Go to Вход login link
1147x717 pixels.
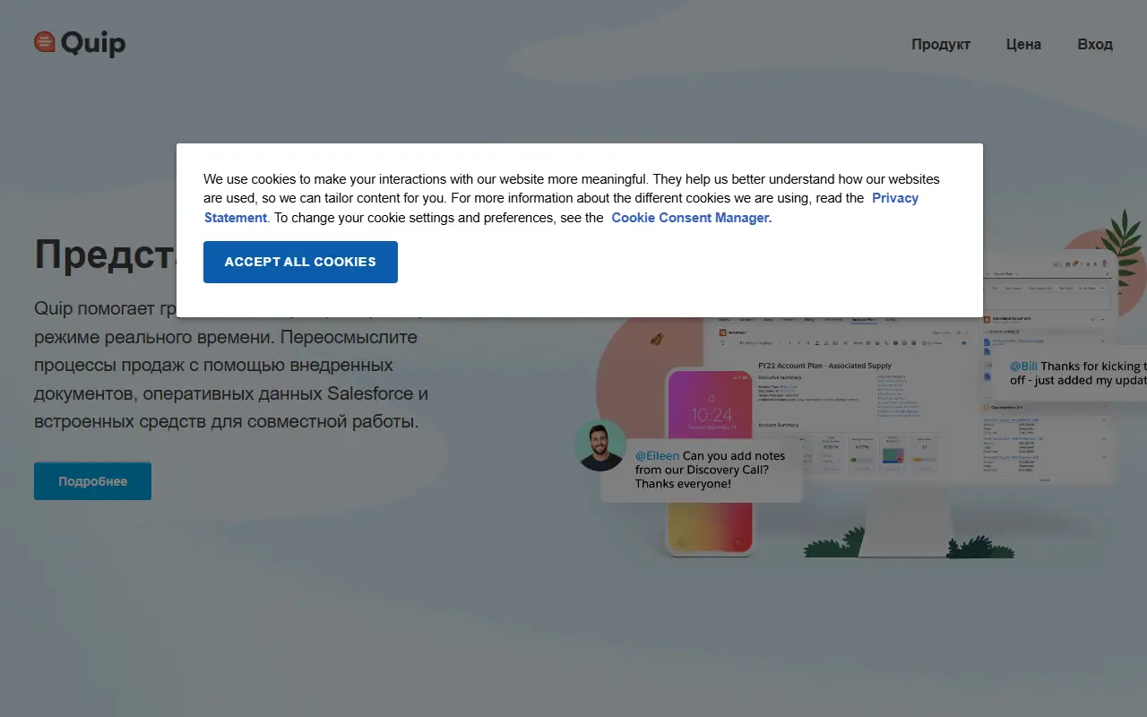click(x=1095, y=44)
